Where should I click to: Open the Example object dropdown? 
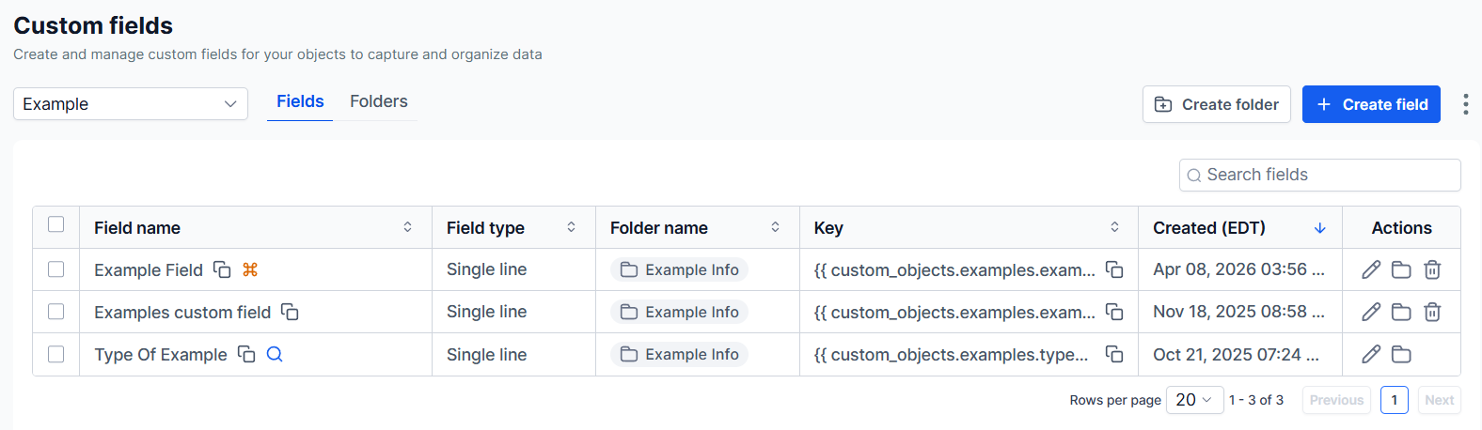point(131,104)
